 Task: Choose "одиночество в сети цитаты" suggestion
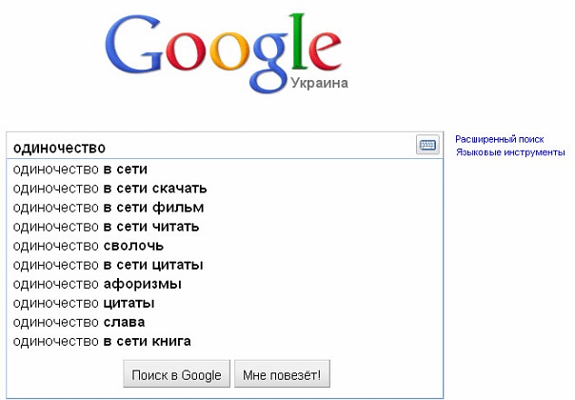click(109, 265)
